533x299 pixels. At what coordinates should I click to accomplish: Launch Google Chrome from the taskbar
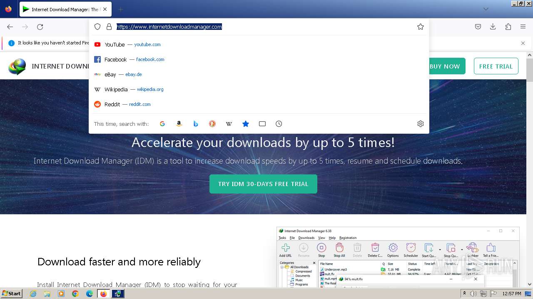coord(75,294)
